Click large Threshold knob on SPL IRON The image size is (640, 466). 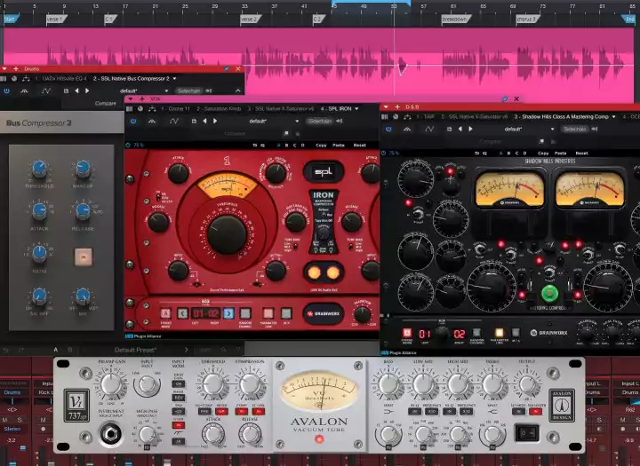point(227,235)
